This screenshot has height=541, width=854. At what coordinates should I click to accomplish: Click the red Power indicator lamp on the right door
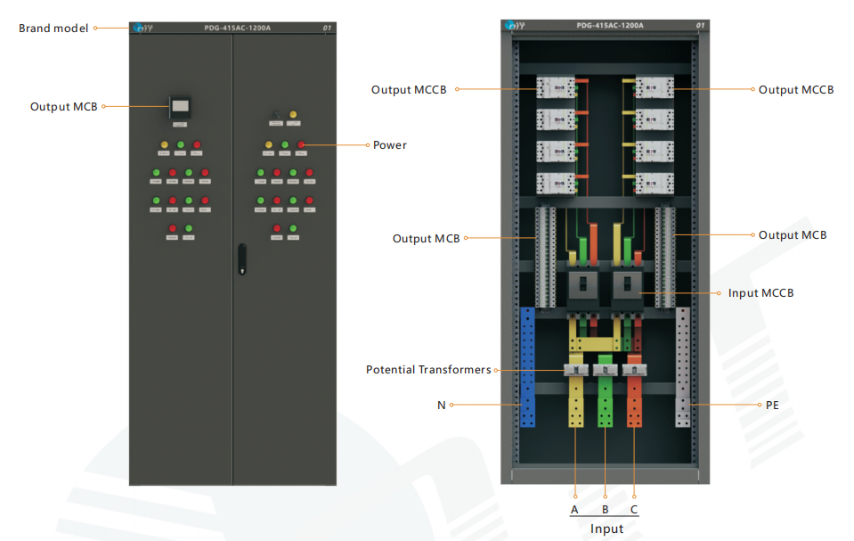[301, 144]
